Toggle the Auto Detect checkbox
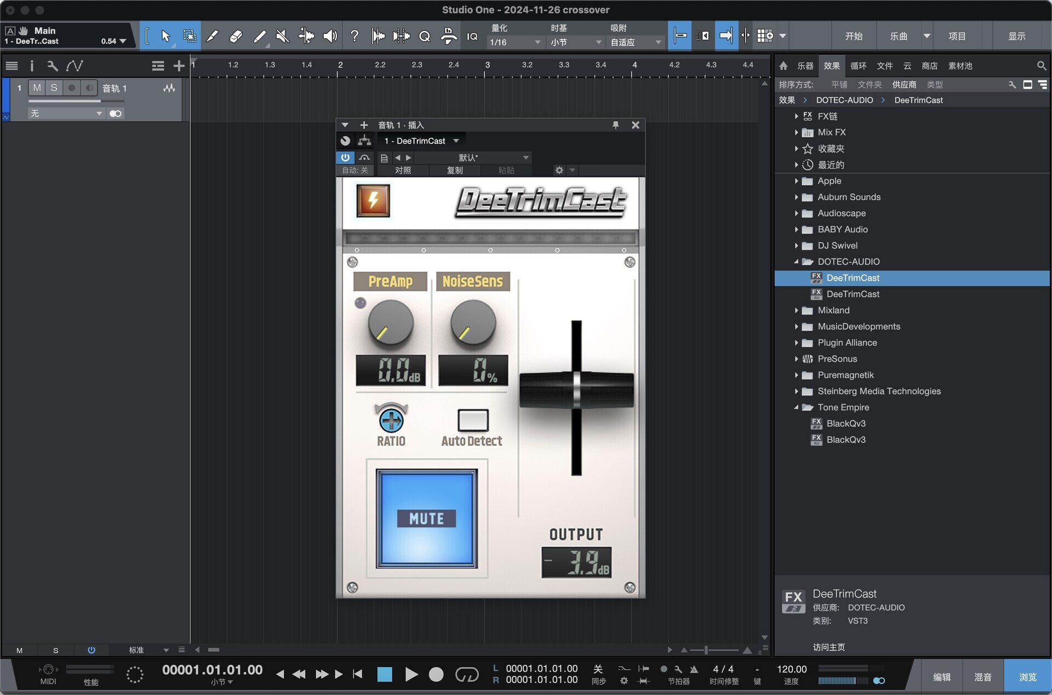Image resolution: width=1052 pixels, height=695 pixels. coord(473,420)
